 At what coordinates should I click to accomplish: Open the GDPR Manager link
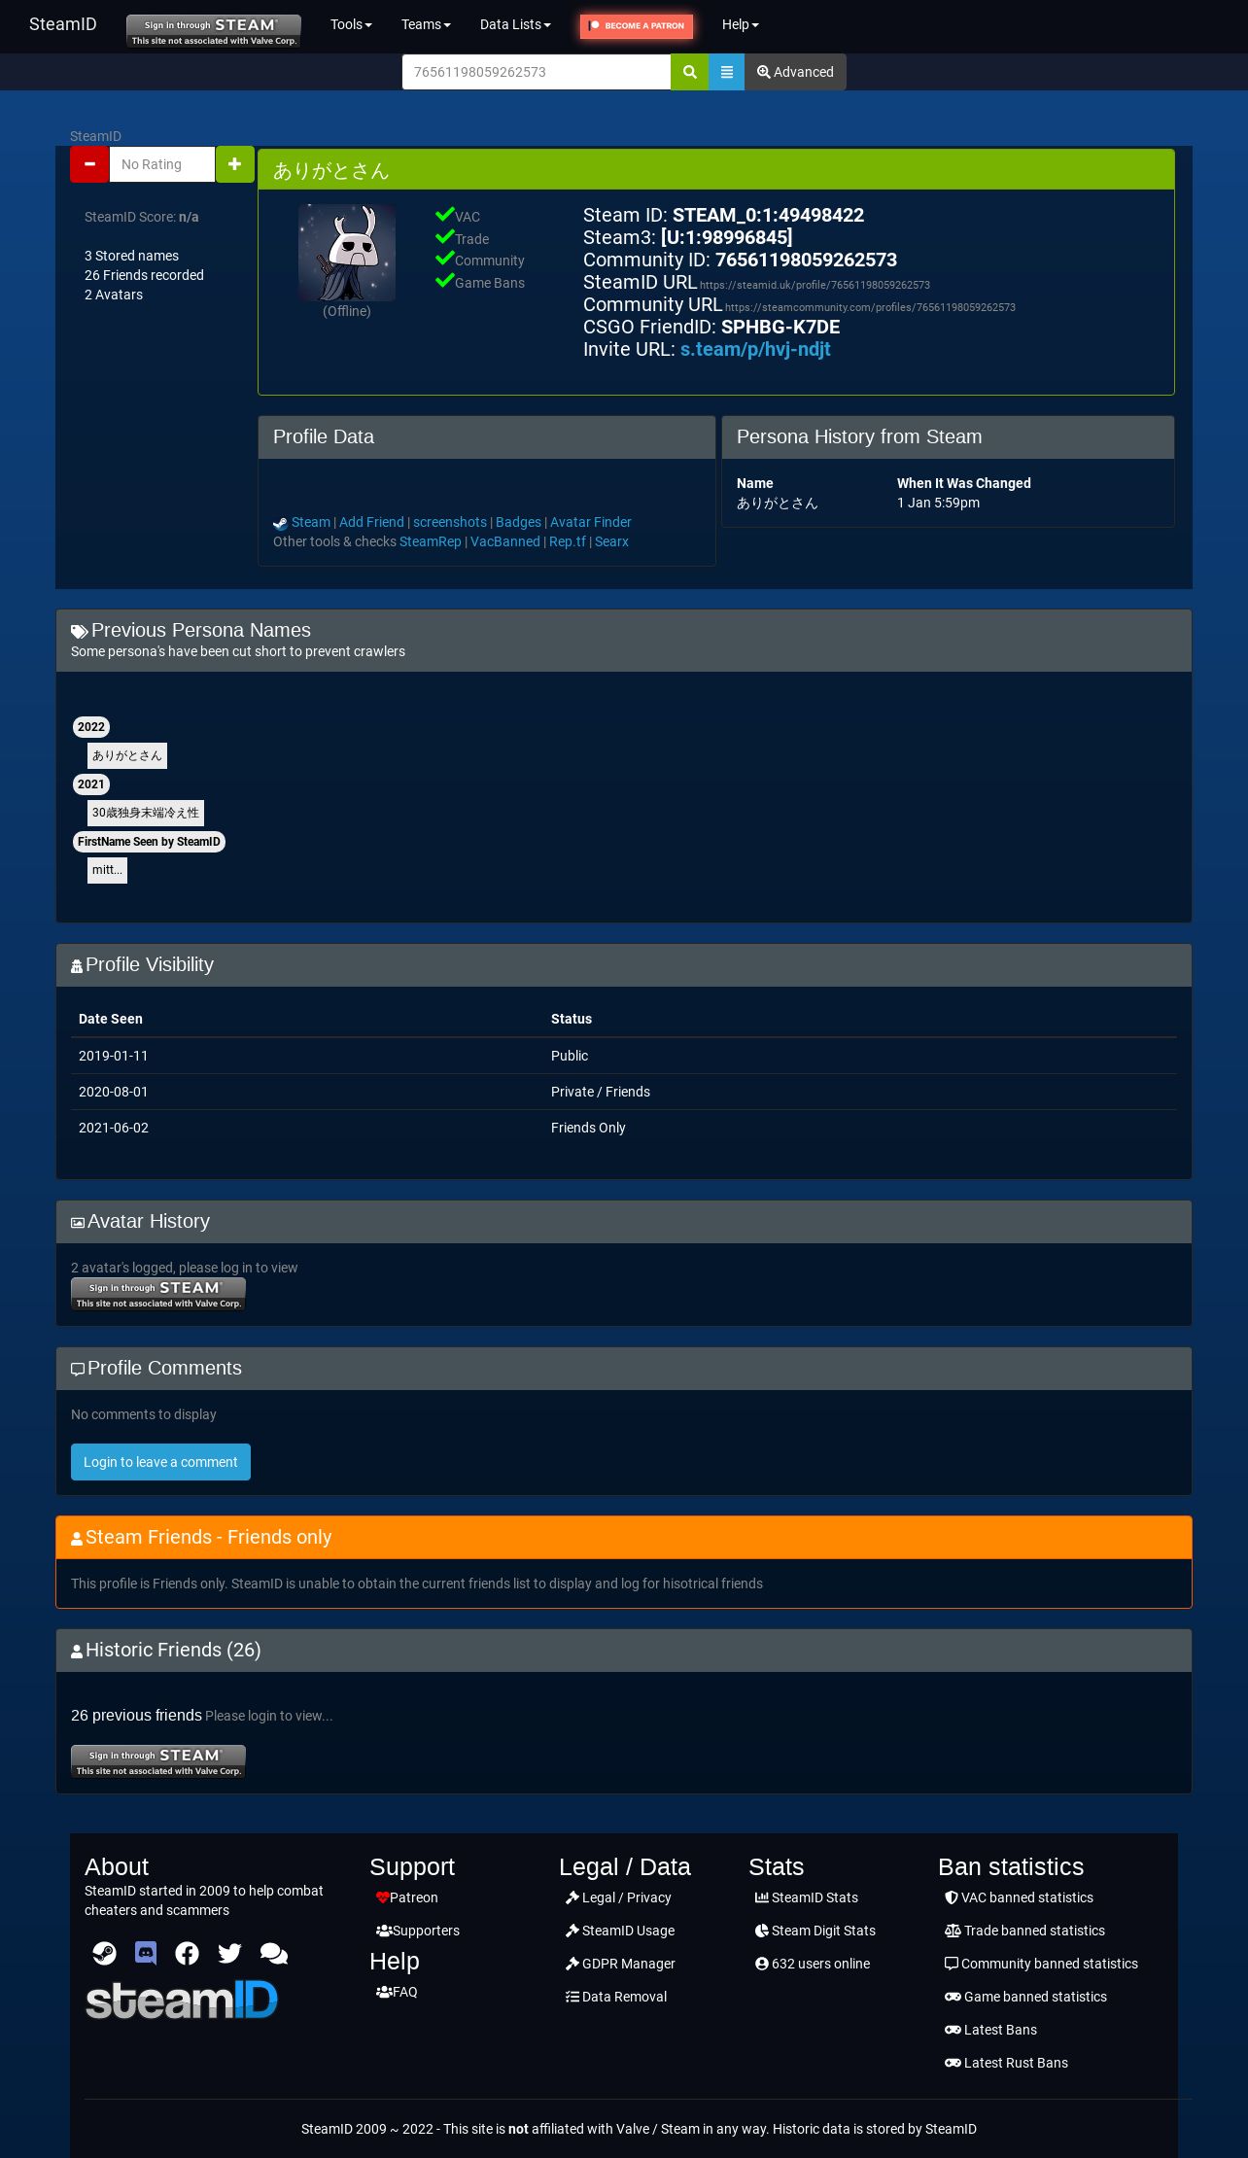coord(620,1964)
